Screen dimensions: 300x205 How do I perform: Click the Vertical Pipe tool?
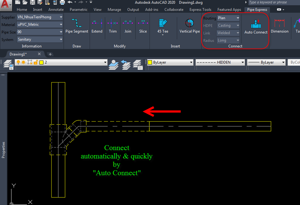coord(190,26)
